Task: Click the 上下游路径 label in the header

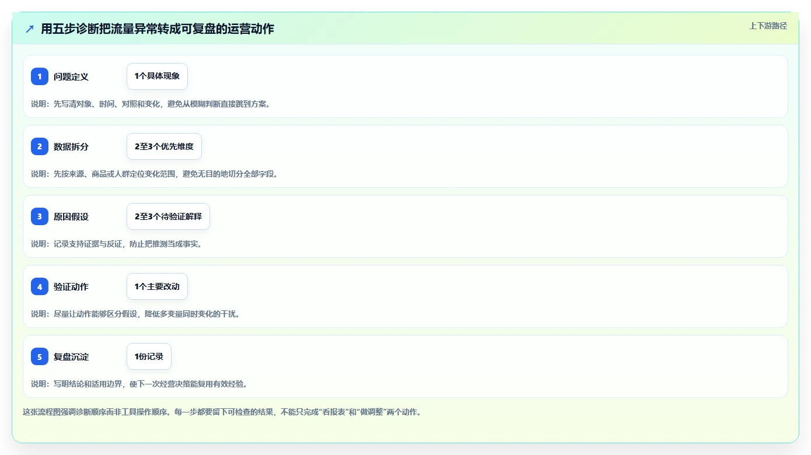Action: pyautogui.click(x=768, y=26)
